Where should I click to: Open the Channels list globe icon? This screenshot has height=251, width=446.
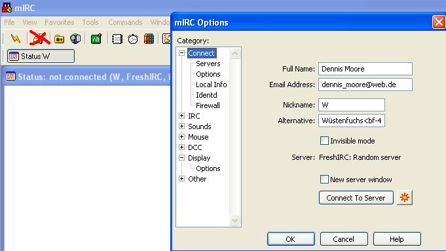point(75,39)
